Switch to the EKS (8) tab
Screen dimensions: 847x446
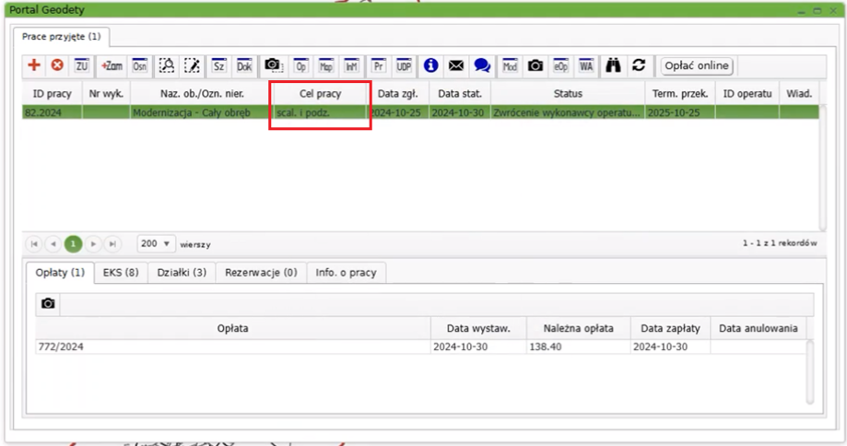[x=121, y=273]
